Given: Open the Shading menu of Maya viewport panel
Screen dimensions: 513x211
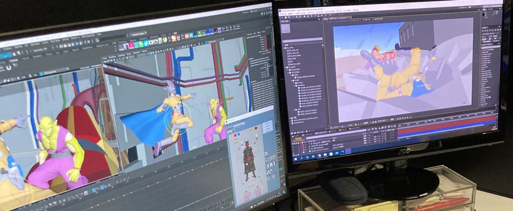Looking at the screenshot, I should tap(112, 57).
